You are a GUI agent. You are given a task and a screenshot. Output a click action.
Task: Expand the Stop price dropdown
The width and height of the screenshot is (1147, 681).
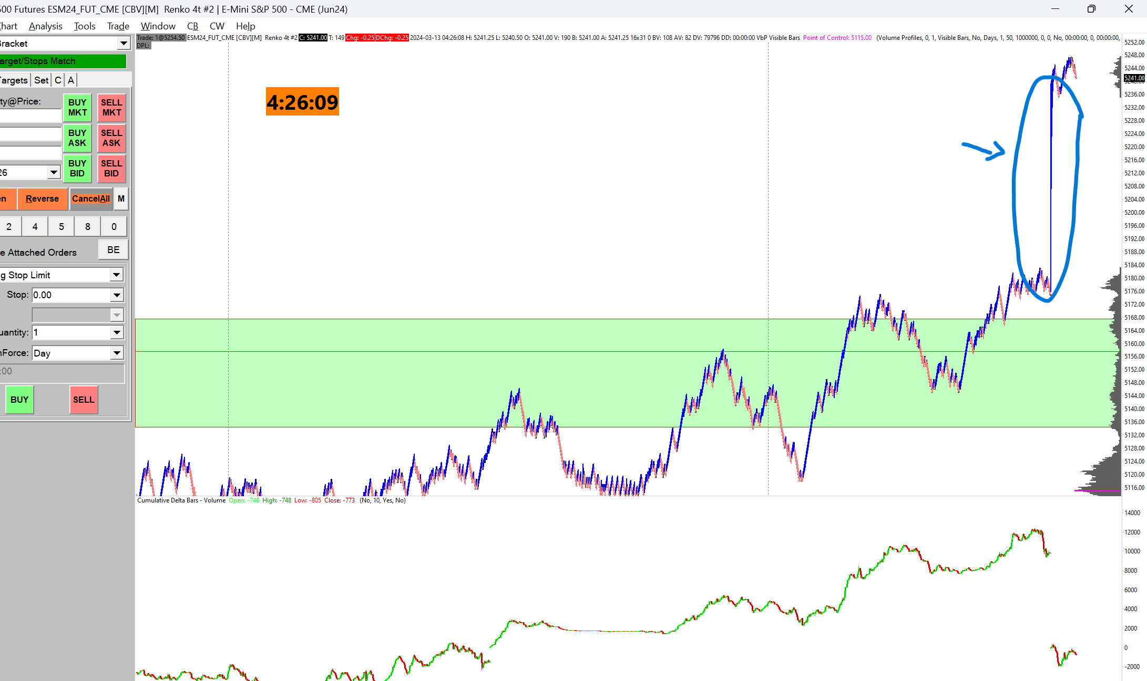coord(117,295)
